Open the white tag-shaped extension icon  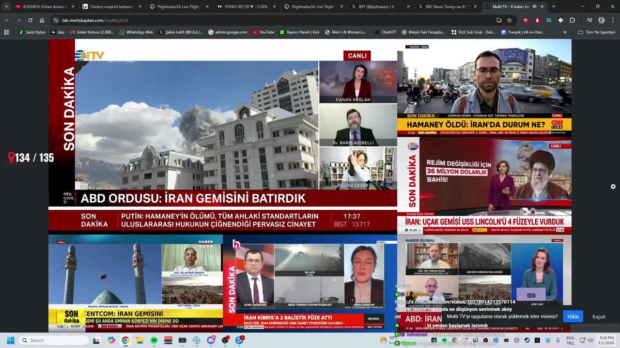[x=560, y=20]
